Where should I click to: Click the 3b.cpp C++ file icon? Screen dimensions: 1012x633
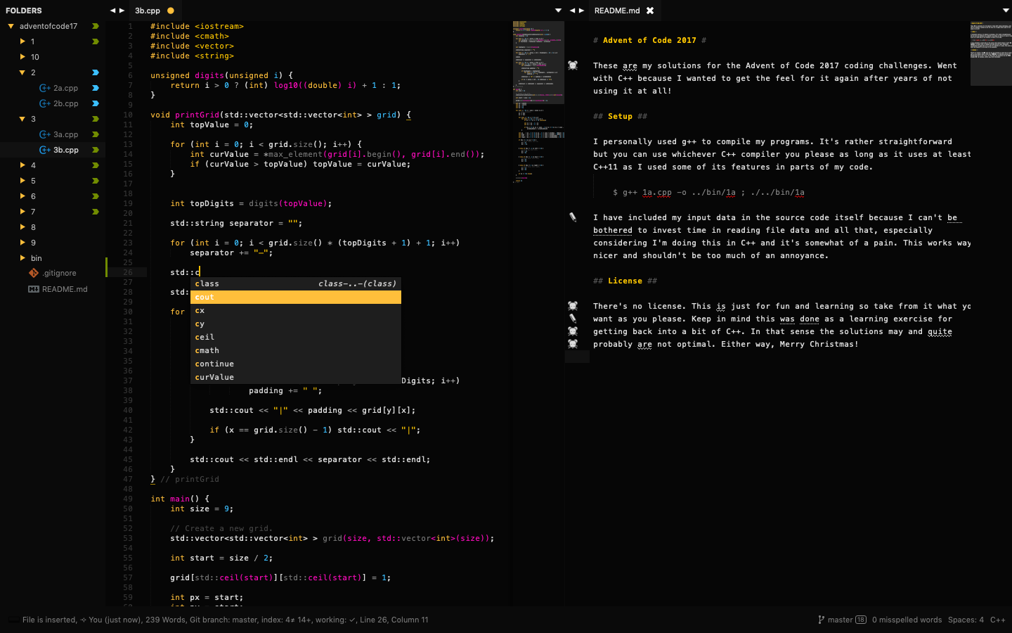45,150
